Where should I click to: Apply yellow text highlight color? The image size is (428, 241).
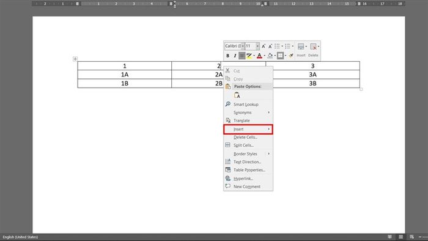tap(249, 56)
